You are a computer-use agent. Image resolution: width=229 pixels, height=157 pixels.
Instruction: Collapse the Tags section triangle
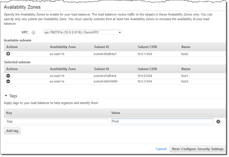[6, 96]
